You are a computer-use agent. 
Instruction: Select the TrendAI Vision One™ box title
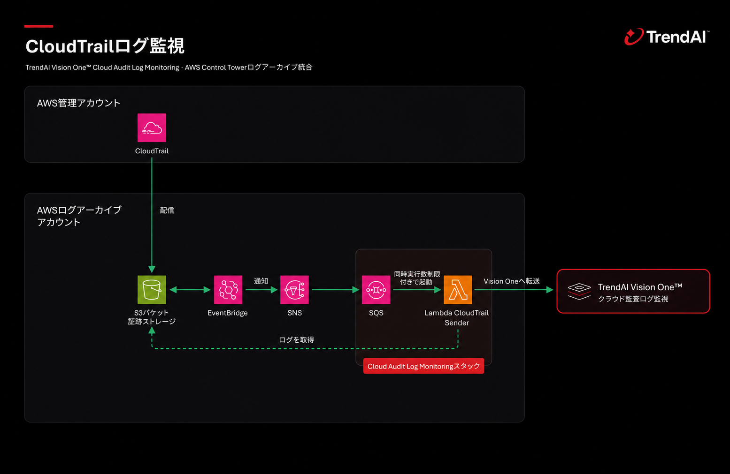[x=640, y=287]
